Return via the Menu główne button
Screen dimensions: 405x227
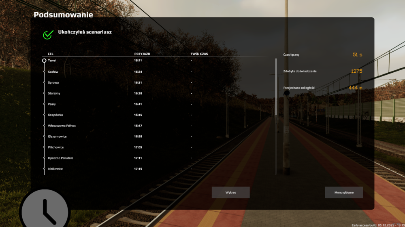point(344,193)
